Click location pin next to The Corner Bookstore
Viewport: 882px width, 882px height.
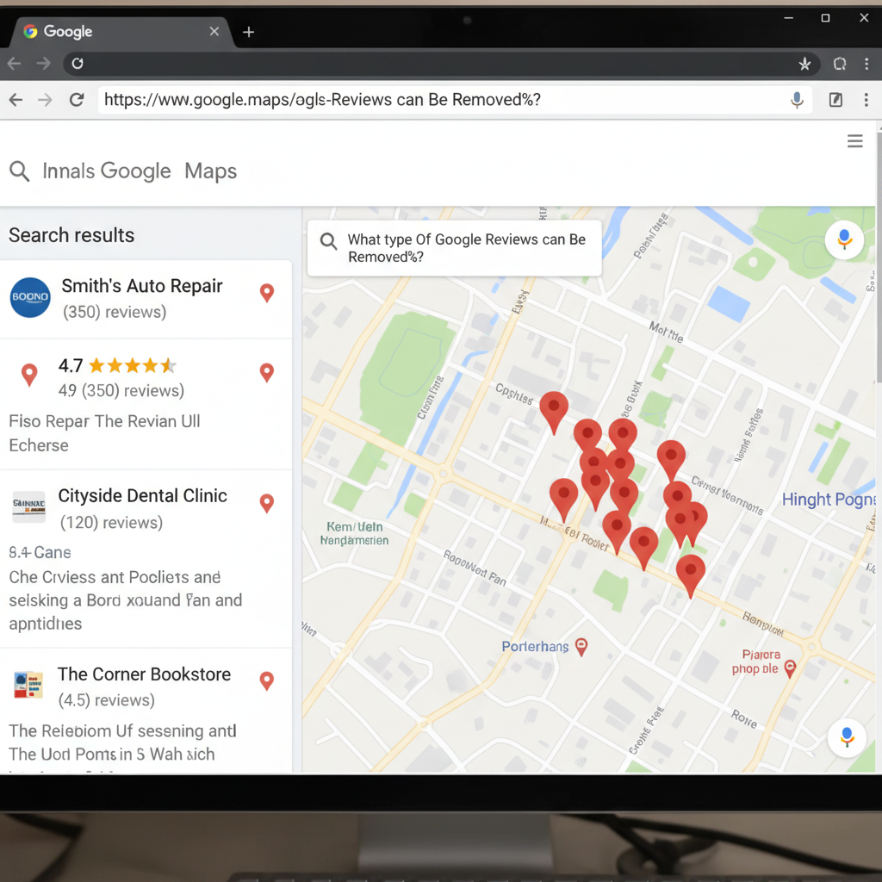(267, 681)
